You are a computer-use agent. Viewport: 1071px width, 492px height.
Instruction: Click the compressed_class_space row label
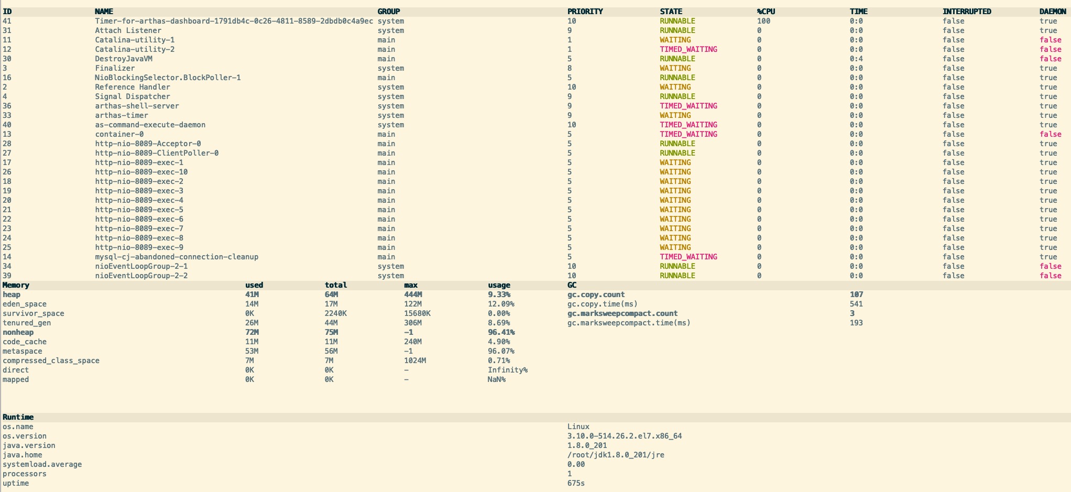click(x=51, y=360)
